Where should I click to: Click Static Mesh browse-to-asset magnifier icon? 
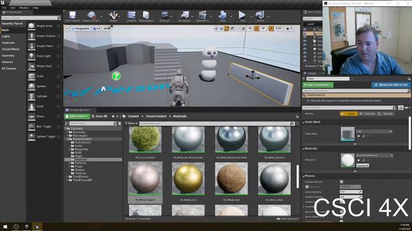[x=364, y=136]
